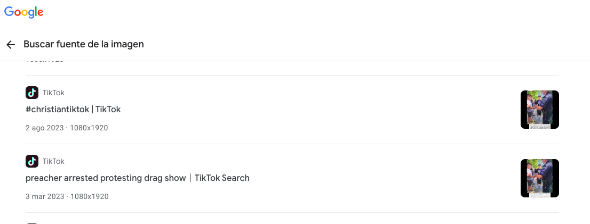Click the Buscar fuente de la imagen heading
Screen dimensions: 590x224
pos(84,44)
